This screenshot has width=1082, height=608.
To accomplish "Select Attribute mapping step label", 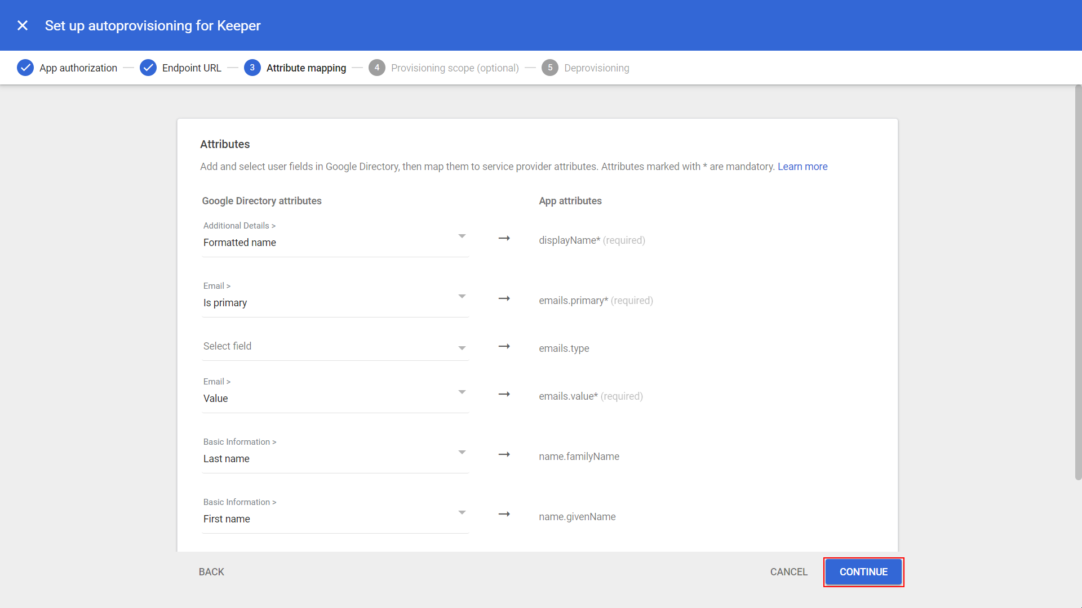I will [306, 68].
